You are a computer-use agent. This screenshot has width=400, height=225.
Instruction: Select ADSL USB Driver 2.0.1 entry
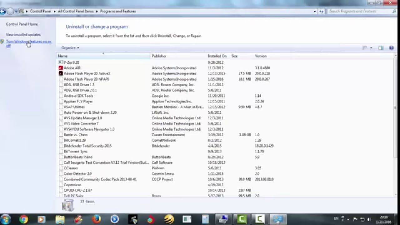coord(80,90)
